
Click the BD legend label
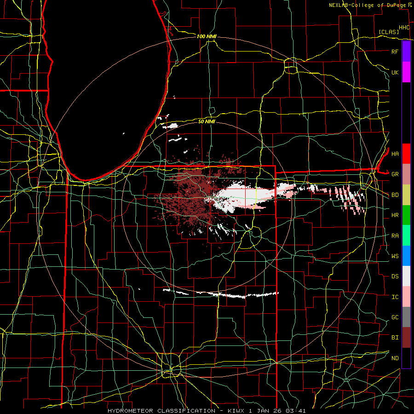(x=395, y=195)
